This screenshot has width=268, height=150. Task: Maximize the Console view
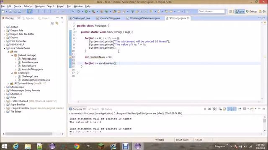click(x=264, y=109)
